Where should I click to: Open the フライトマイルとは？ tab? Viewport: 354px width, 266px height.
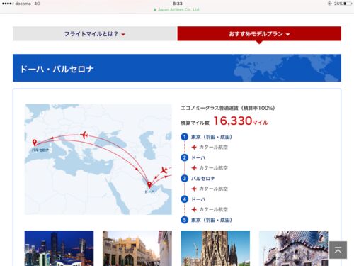(95, 34)
